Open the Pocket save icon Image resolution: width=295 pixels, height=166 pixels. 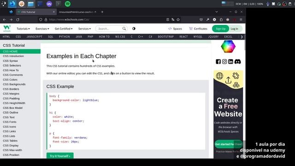[x=201, y=19]
